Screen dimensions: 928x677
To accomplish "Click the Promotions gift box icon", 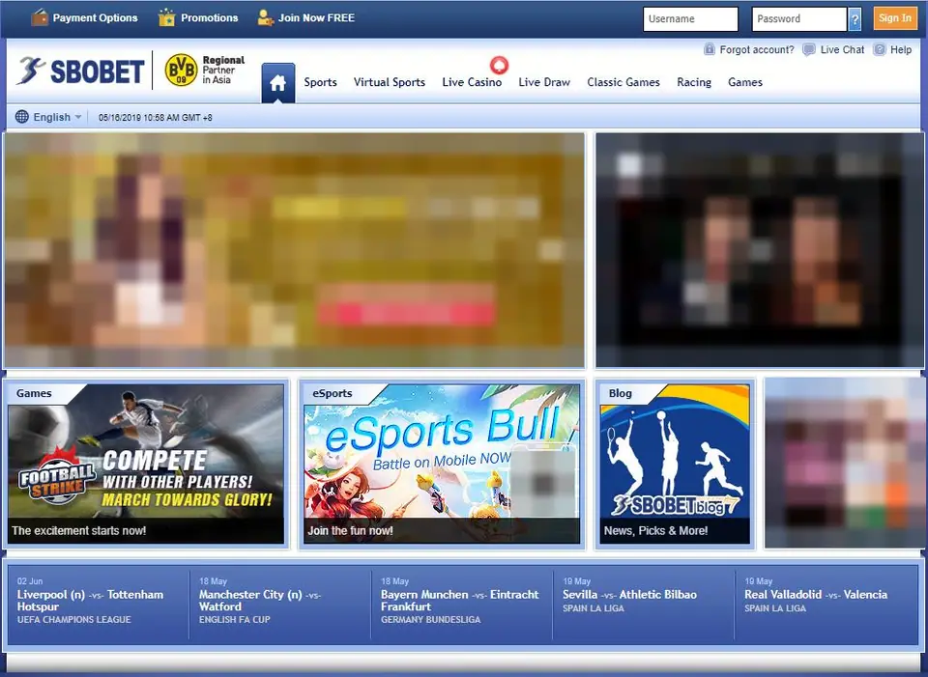I will pyautogui.click(x=167, y=17).
